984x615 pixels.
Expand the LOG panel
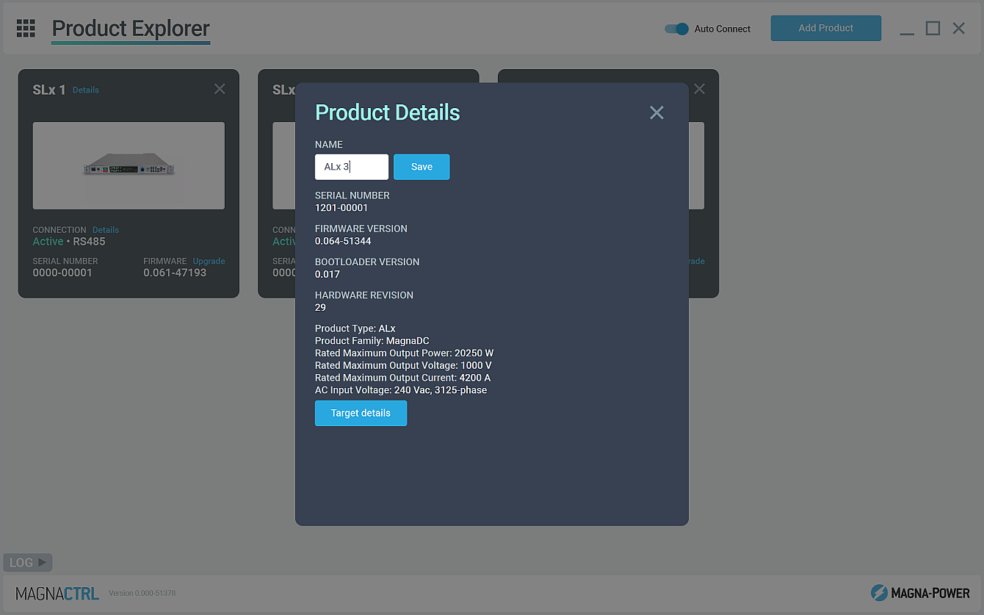click(28, 563)
